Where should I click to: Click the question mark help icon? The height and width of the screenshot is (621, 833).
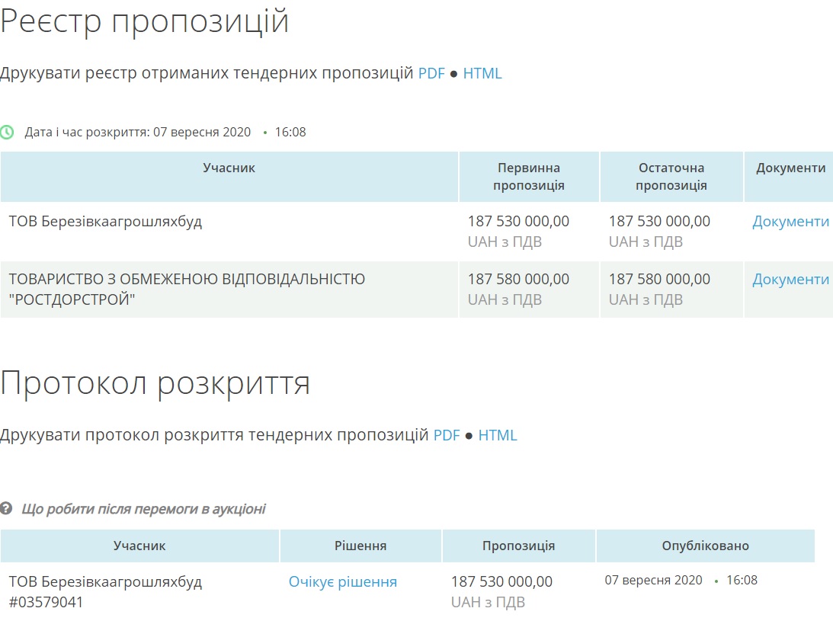6,508
